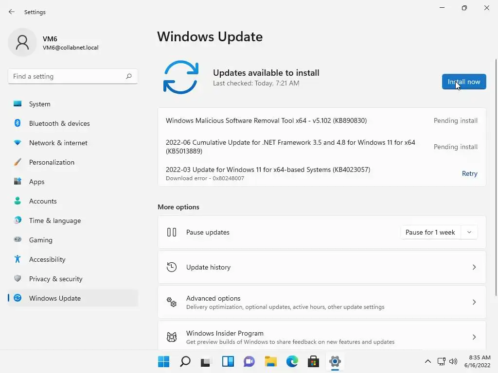Select System in the sidebar
Image resolution: width=498 pixels, height=373 pixels.
point(73,104)
